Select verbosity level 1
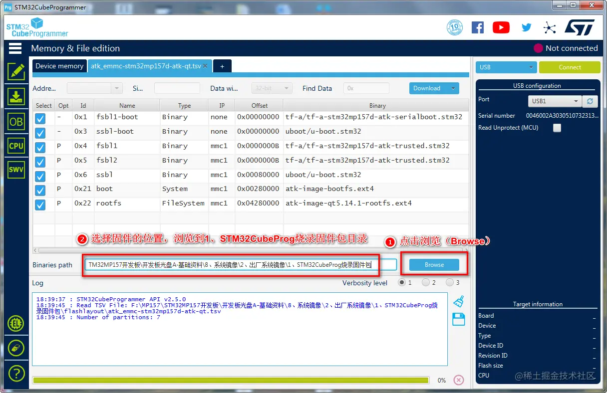607x393 pixels. click(x=402, y=282)
